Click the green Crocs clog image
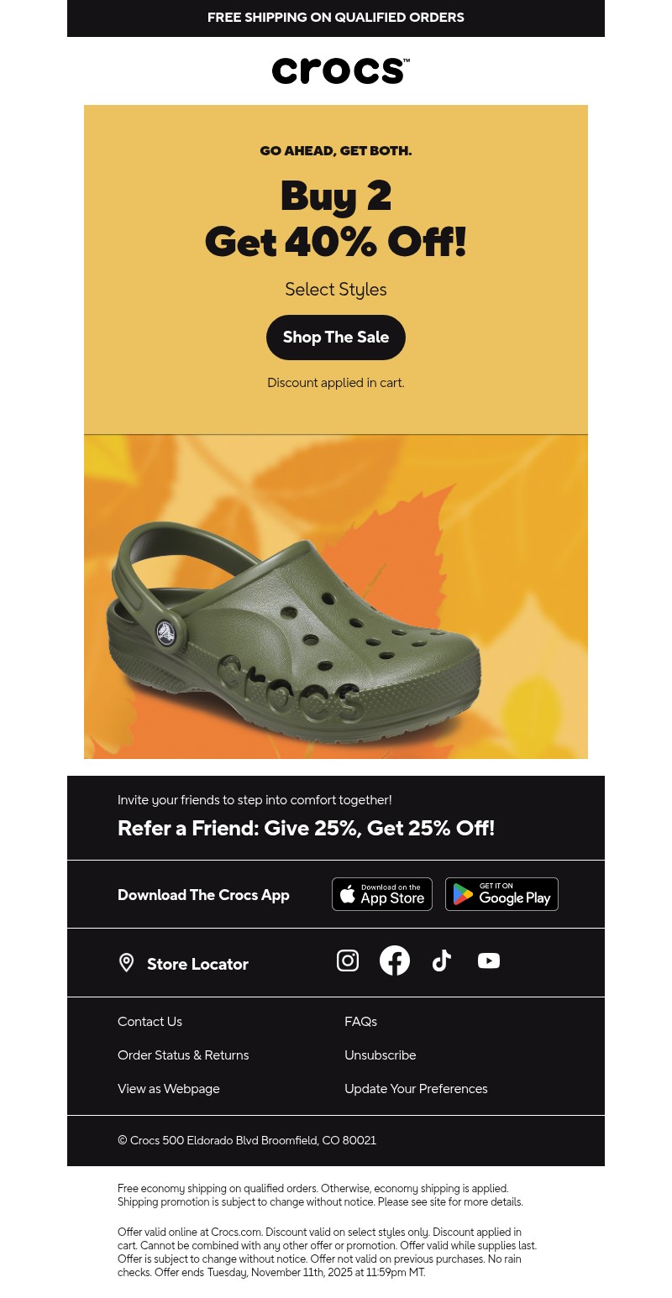Screen dimensions: 672x1298 [336, 597]
